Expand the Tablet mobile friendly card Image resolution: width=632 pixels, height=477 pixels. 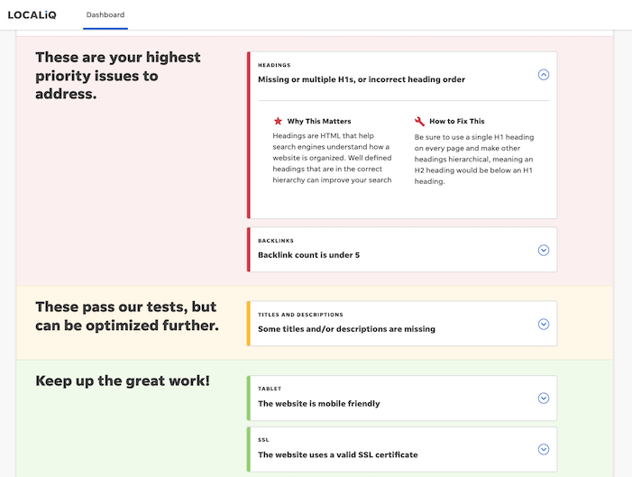coord(544,398)
